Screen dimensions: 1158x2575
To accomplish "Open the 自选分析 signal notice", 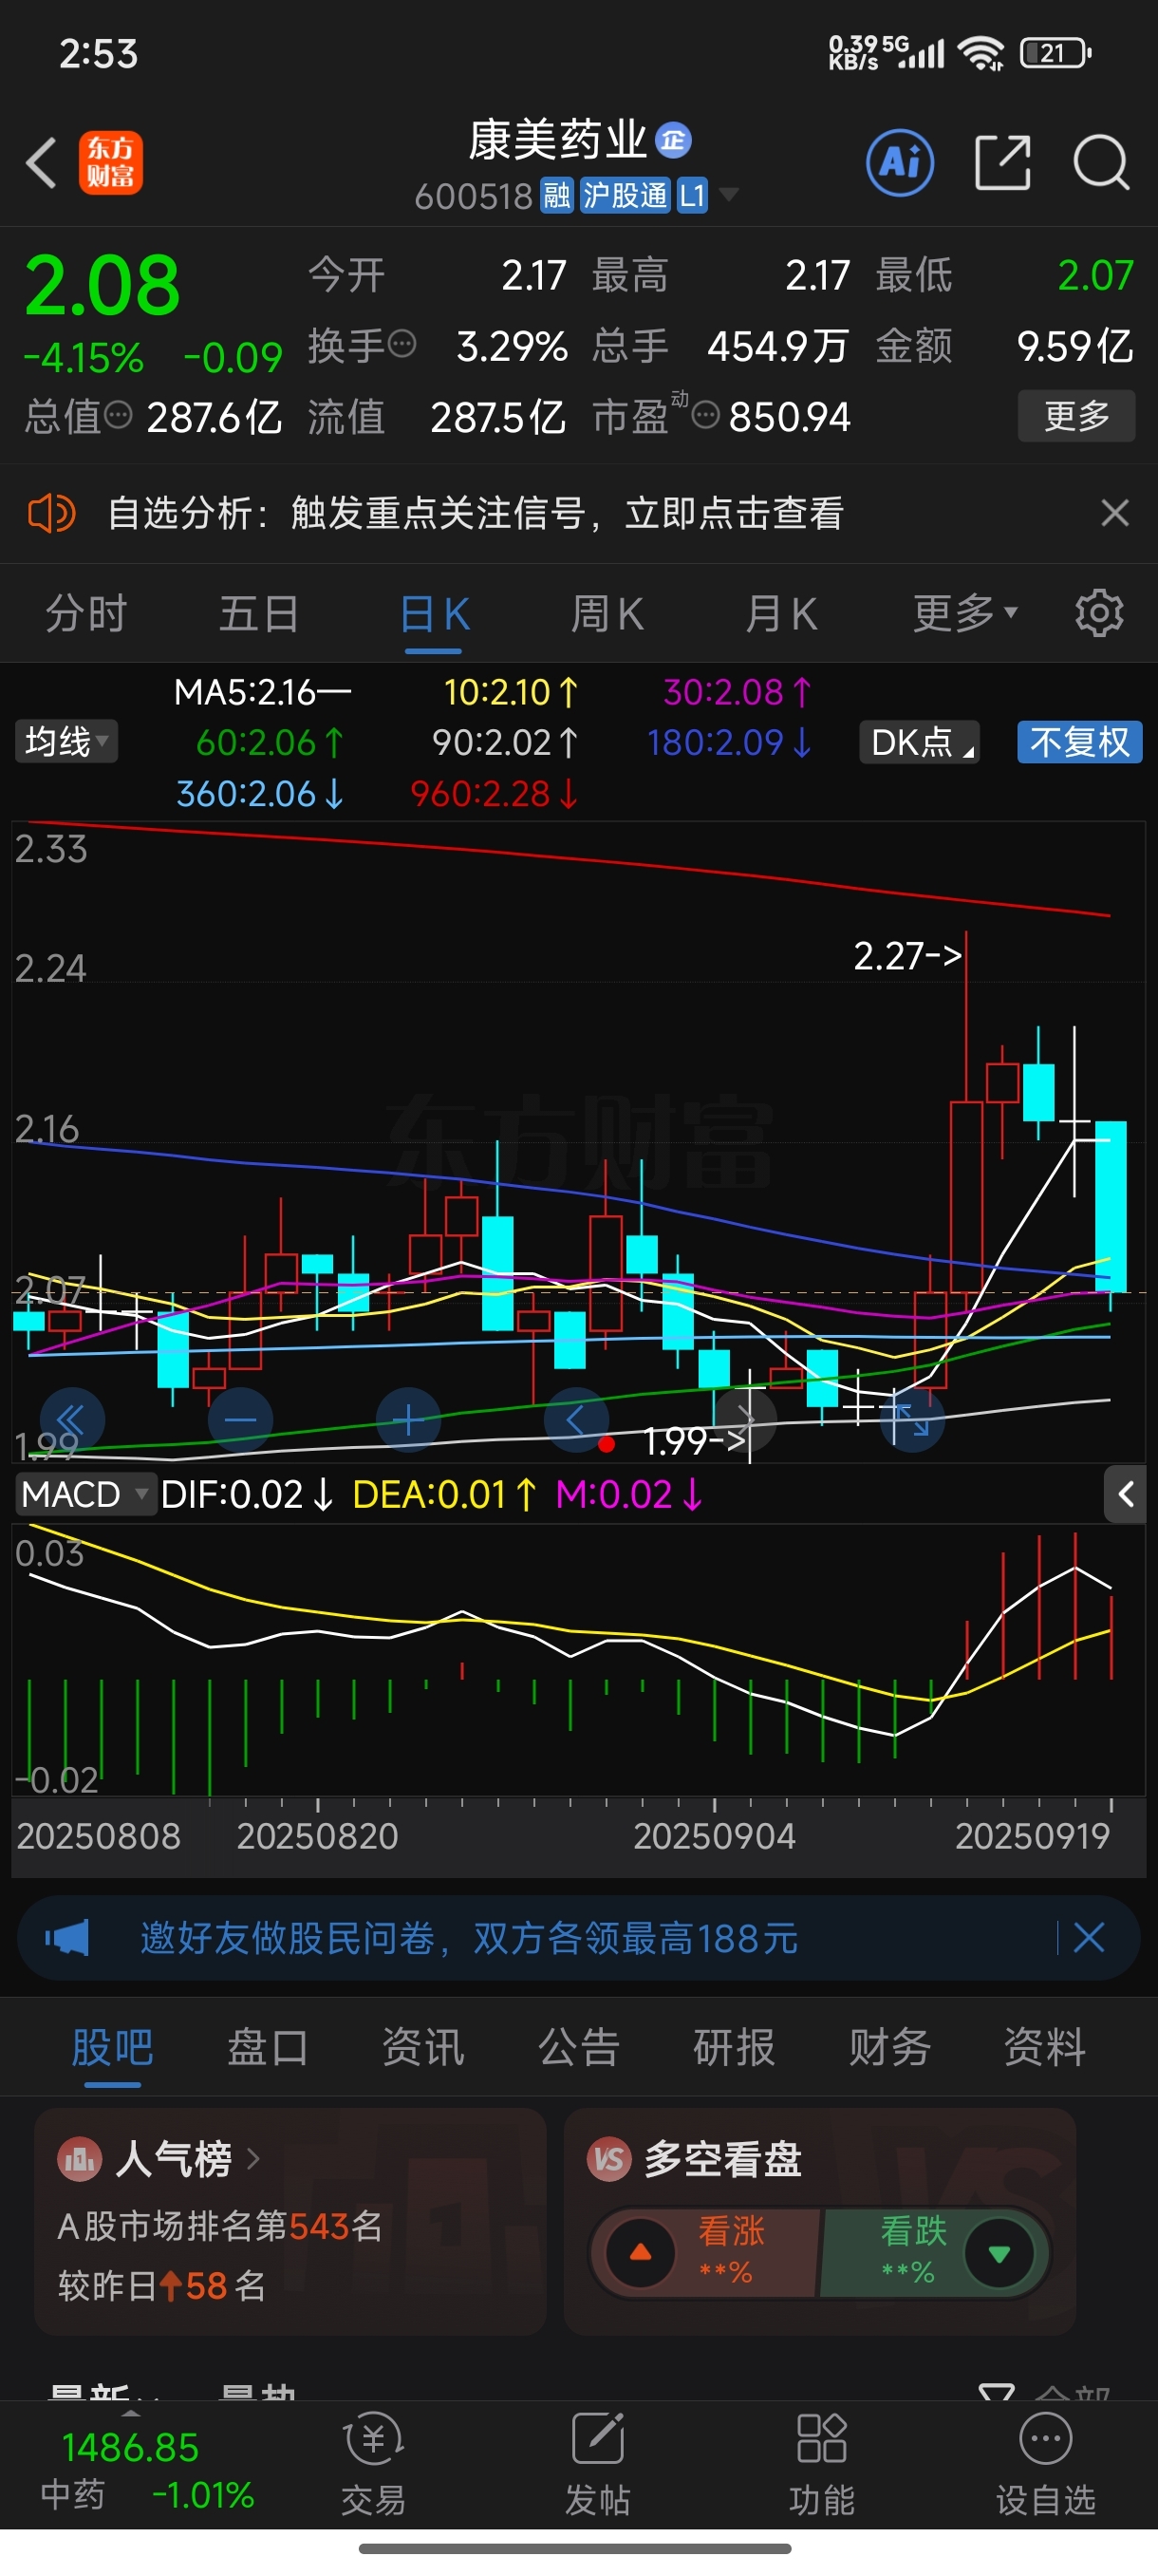I will (x=476, y=513).
